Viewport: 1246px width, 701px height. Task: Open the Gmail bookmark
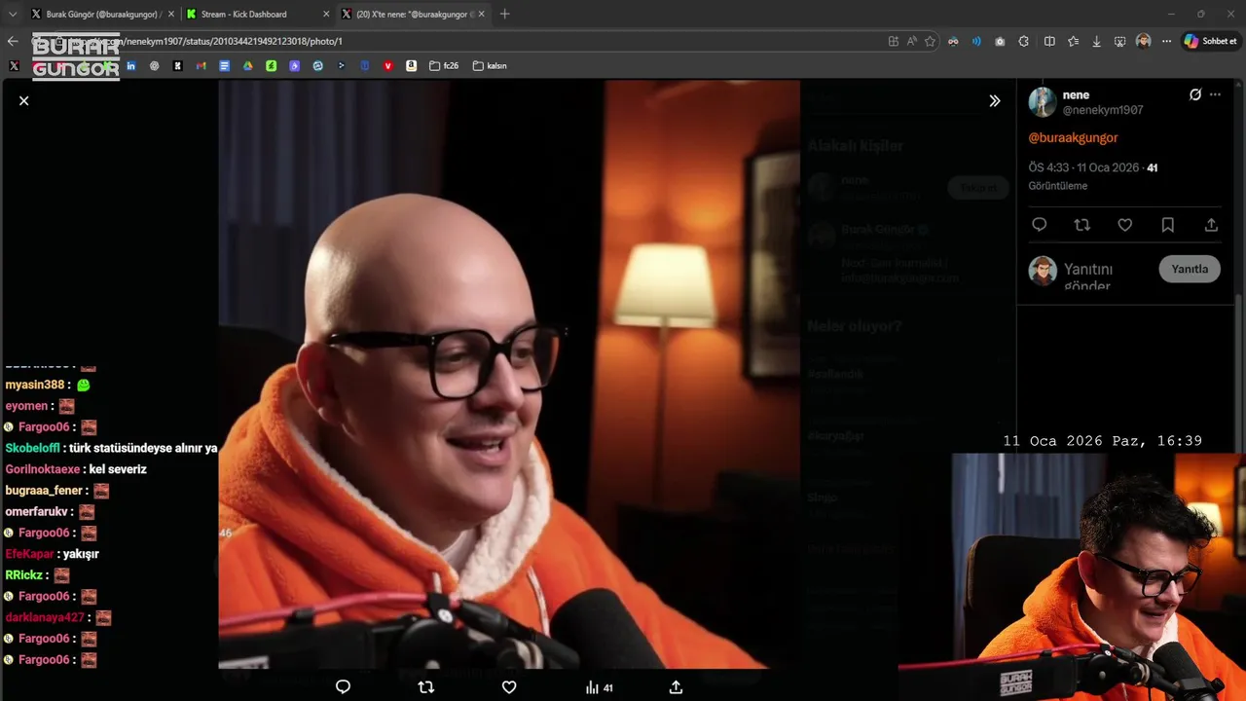(x=202, y=66)
